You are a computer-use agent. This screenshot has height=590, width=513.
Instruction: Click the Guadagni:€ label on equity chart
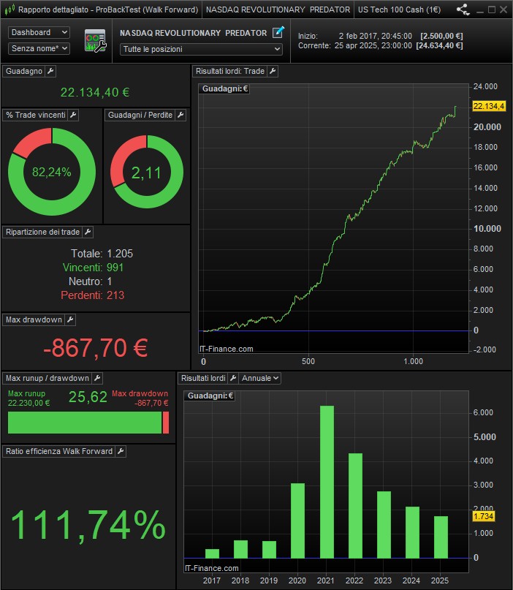point(225,88)
